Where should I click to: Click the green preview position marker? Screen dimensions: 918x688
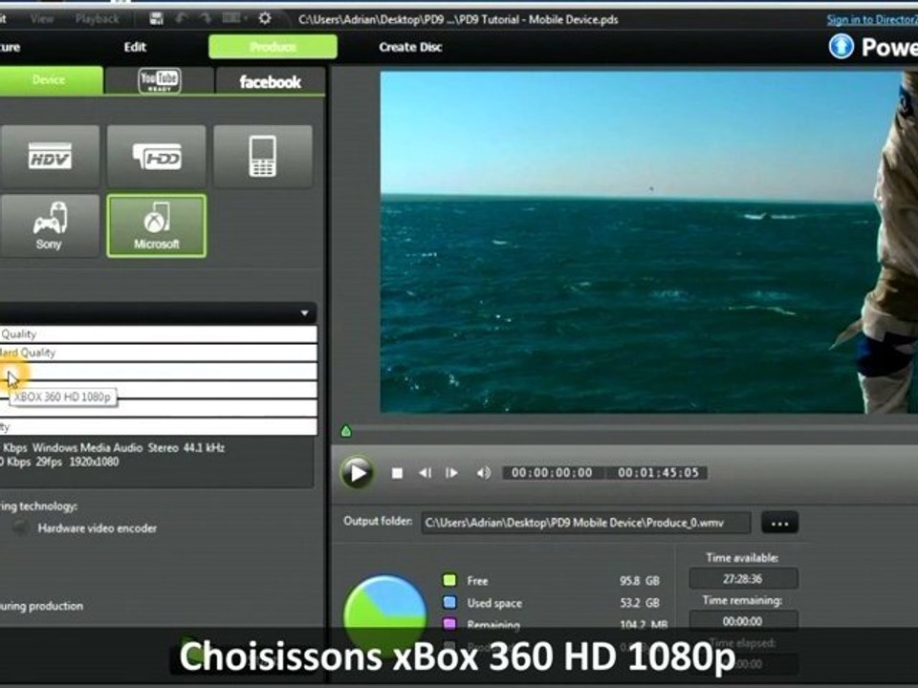click(x=346, y=431)
